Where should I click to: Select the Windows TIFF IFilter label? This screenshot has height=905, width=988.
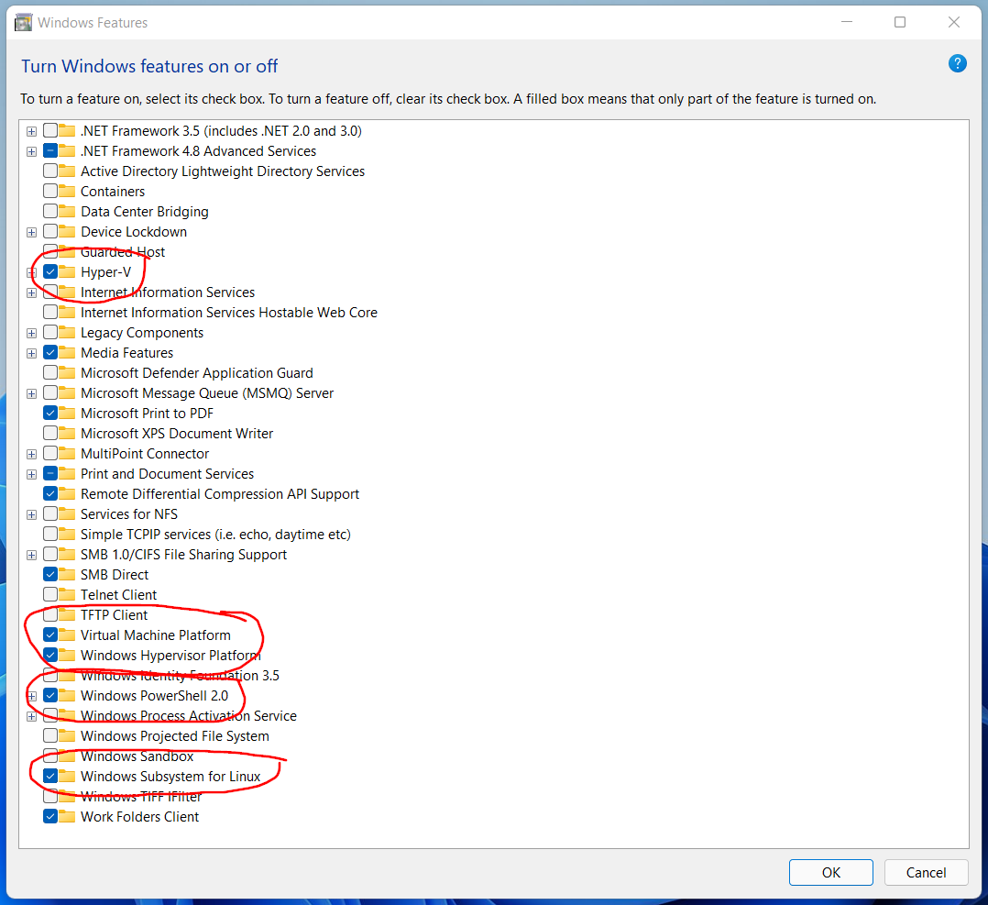[x=141, y=797]
